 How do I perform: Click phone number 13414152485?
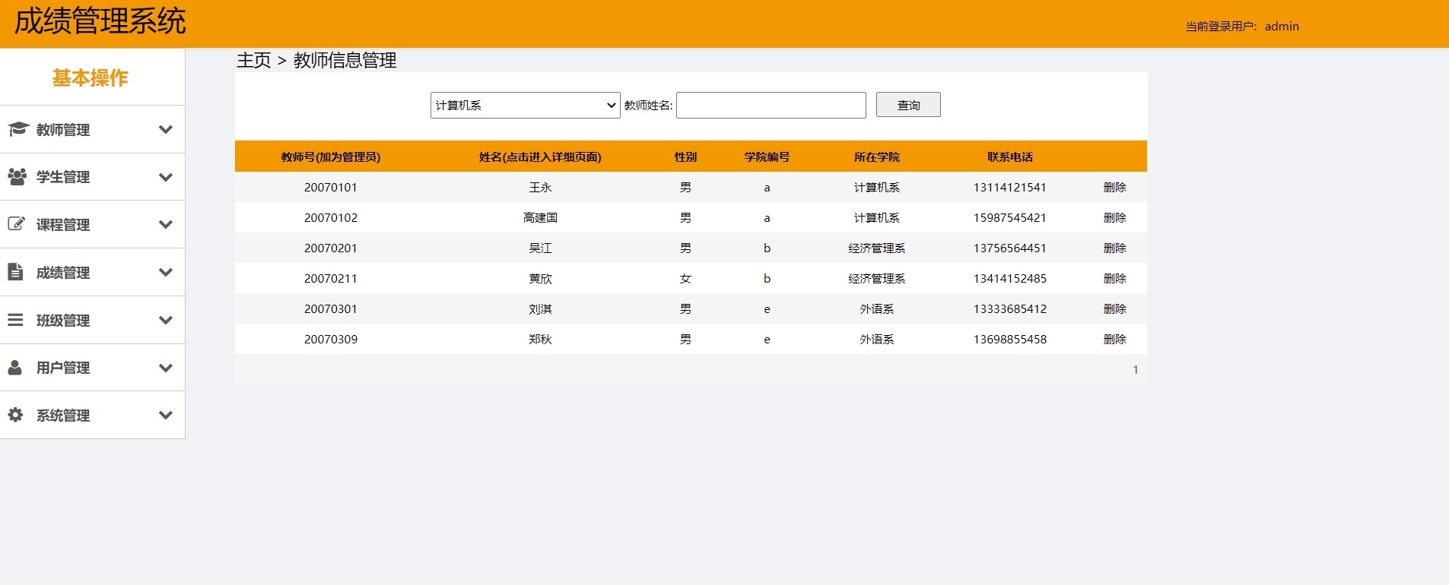point(1010,278)
